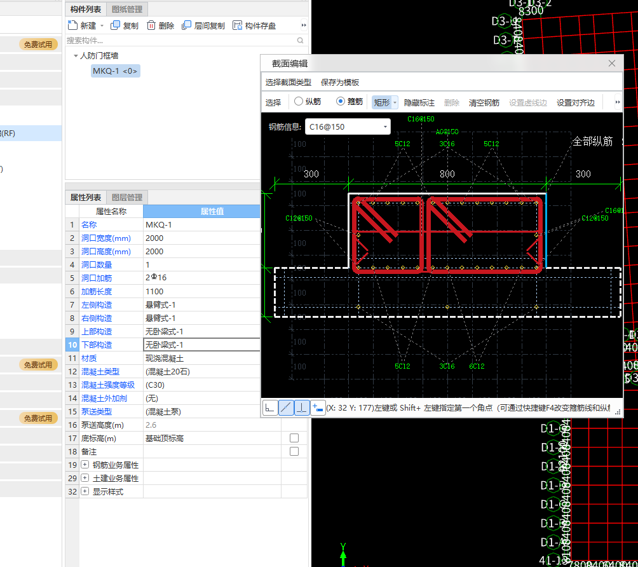Click the greyed 删除 button in section editor
Image resolution: width=638 pixels, height=567 pixels.
point(452,102)
